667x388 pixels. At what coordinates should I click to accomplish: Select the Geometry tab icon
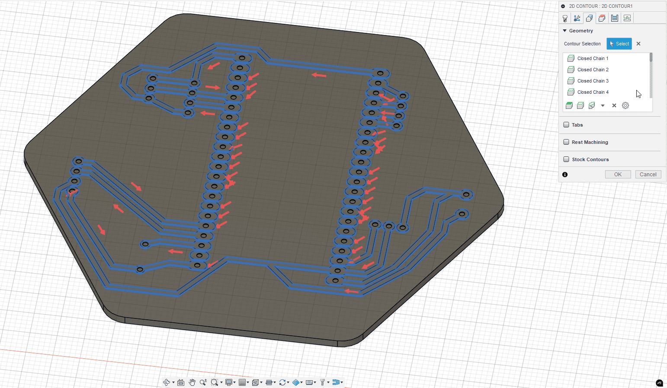589,18
